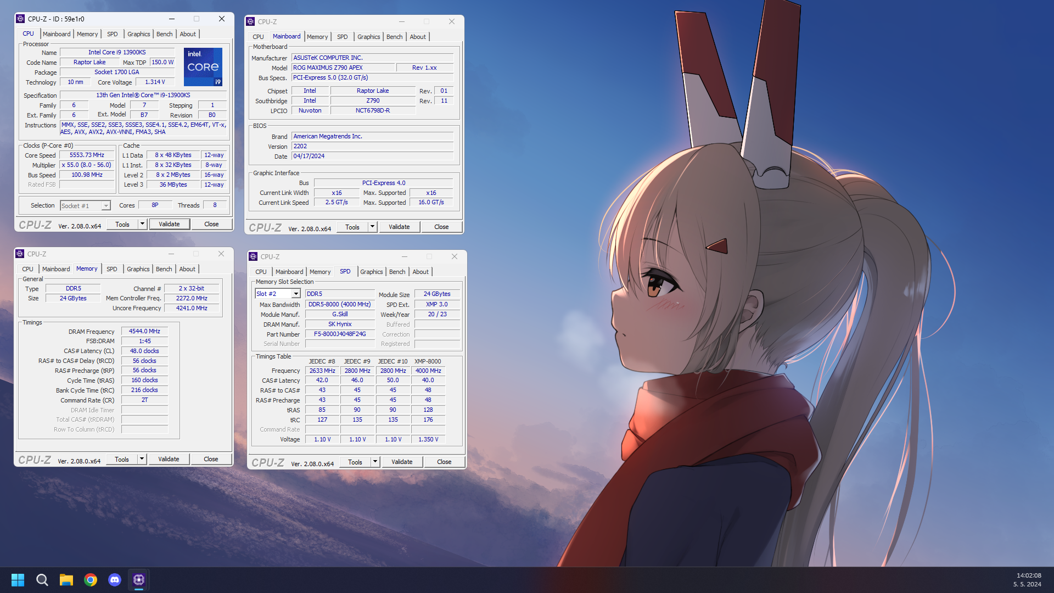
Task: Open Graphics tab in Mainboard window
Action: click(368, 37)
